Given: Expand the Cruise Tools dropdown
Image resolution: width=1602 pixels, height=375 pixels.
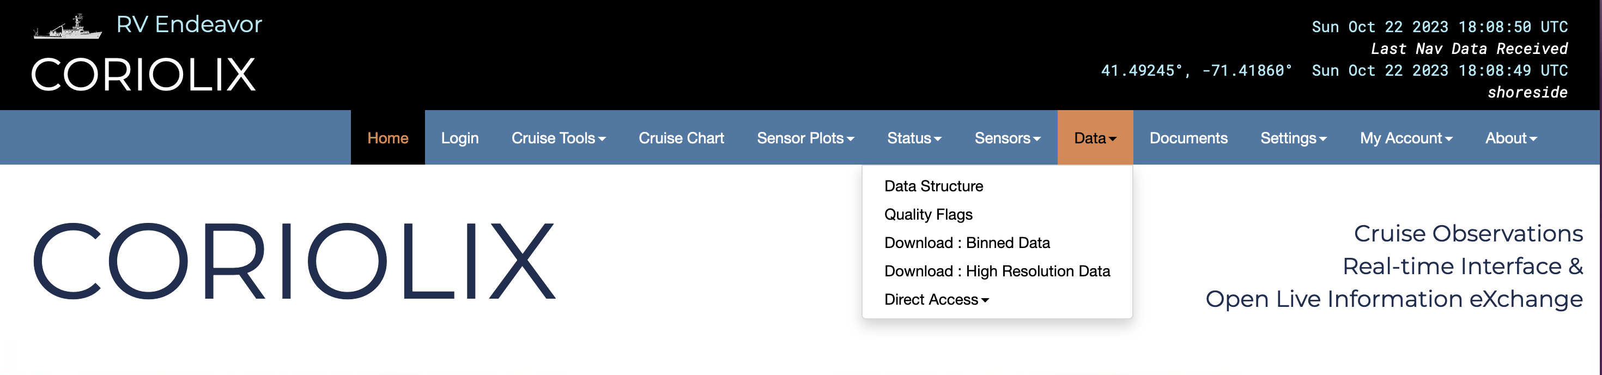Looking at the screenshot, I should [558, 138].
